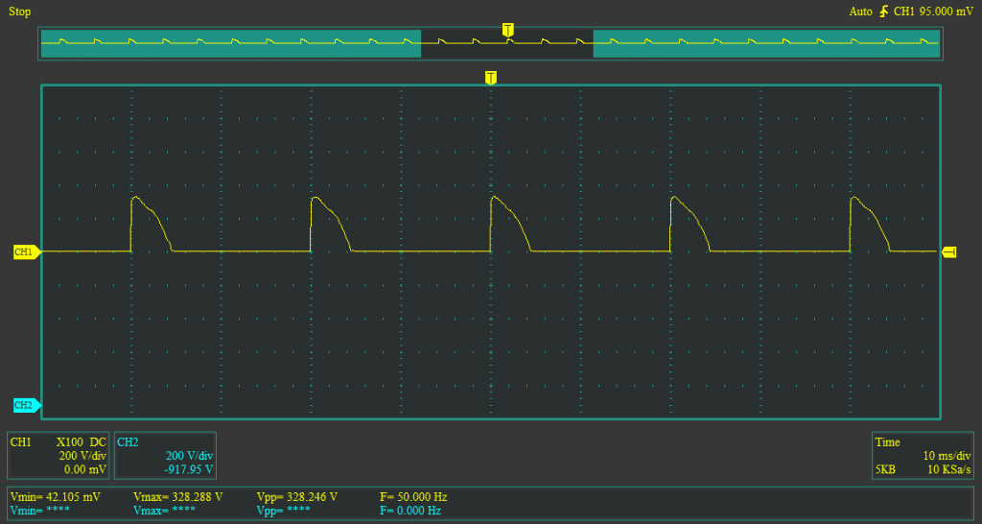Select the yellow CH1 ground marker
This screenshot has height=524, width=982.
(x=26, y=251)
